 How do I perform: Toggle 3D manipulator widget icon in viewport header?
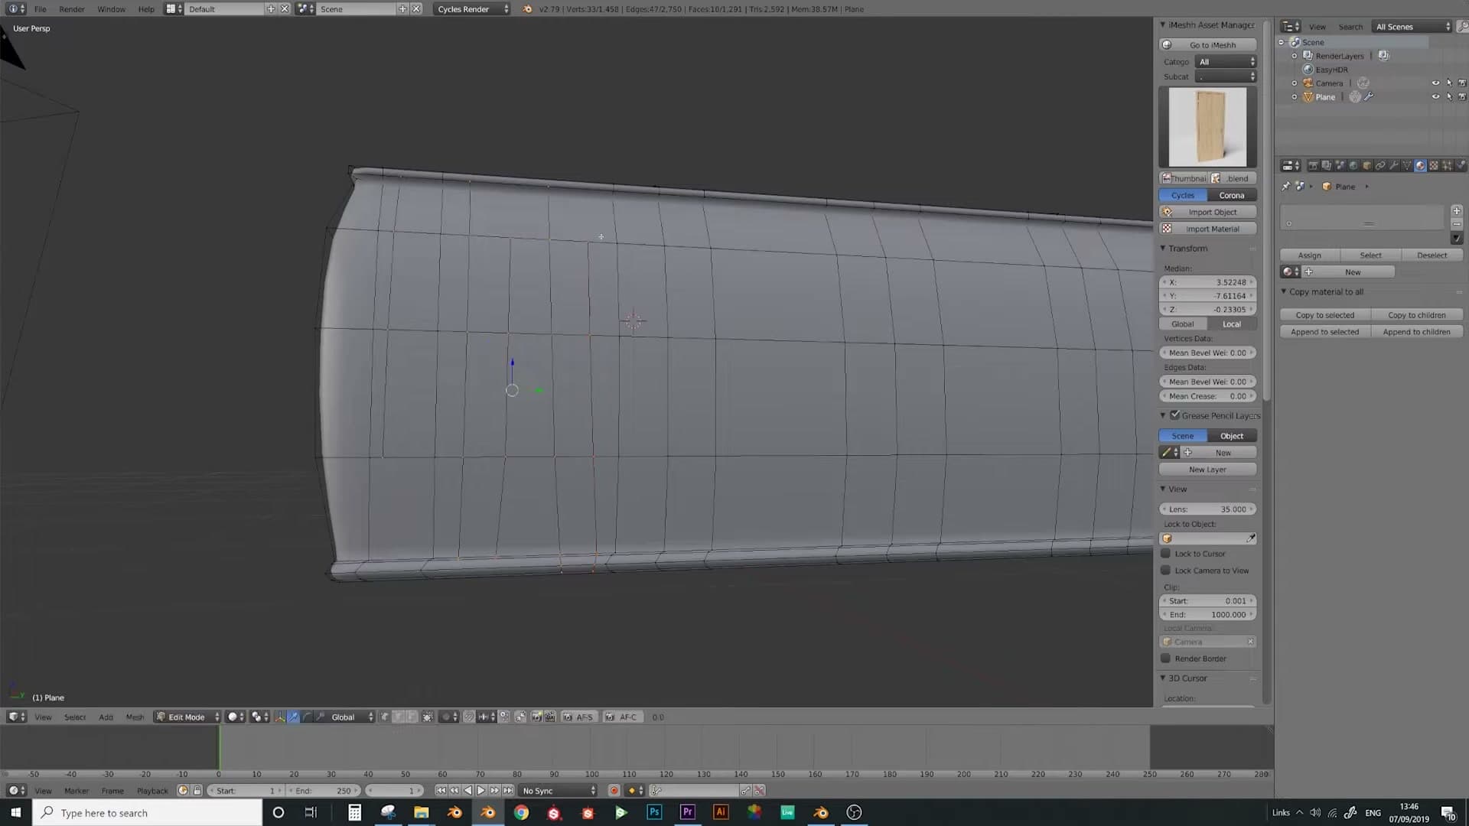(x=279, y=717)
